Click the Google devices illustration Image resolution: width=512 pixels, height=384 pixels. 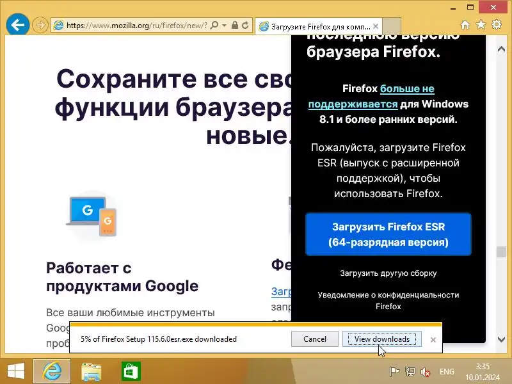point(93,216)
